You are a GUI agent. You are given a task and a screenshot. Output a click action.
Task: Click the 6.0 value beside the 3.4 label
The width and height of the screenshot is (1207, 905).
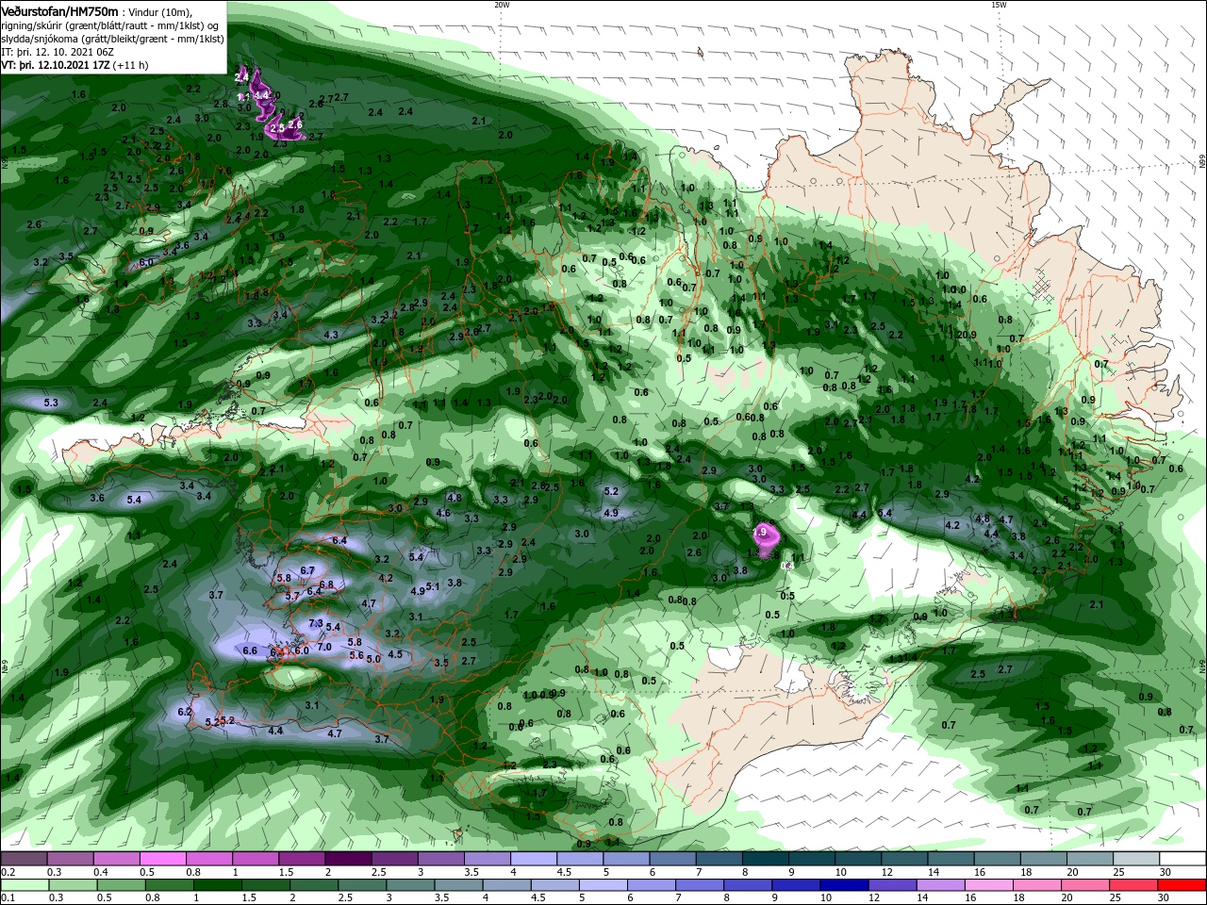coord(146,262)
